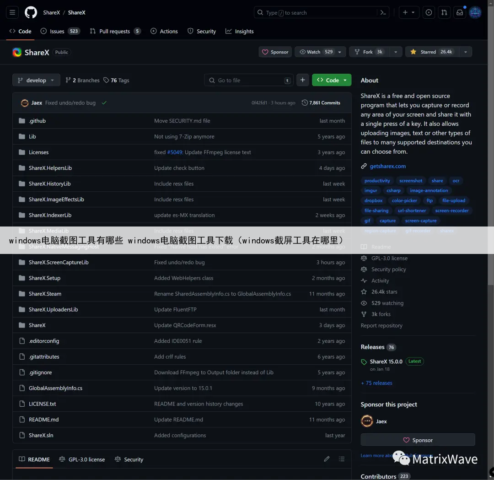Open the ShareX.ScreenCaptureLib folder
This screenshot has height=480, width=494.
click(59, 262)
